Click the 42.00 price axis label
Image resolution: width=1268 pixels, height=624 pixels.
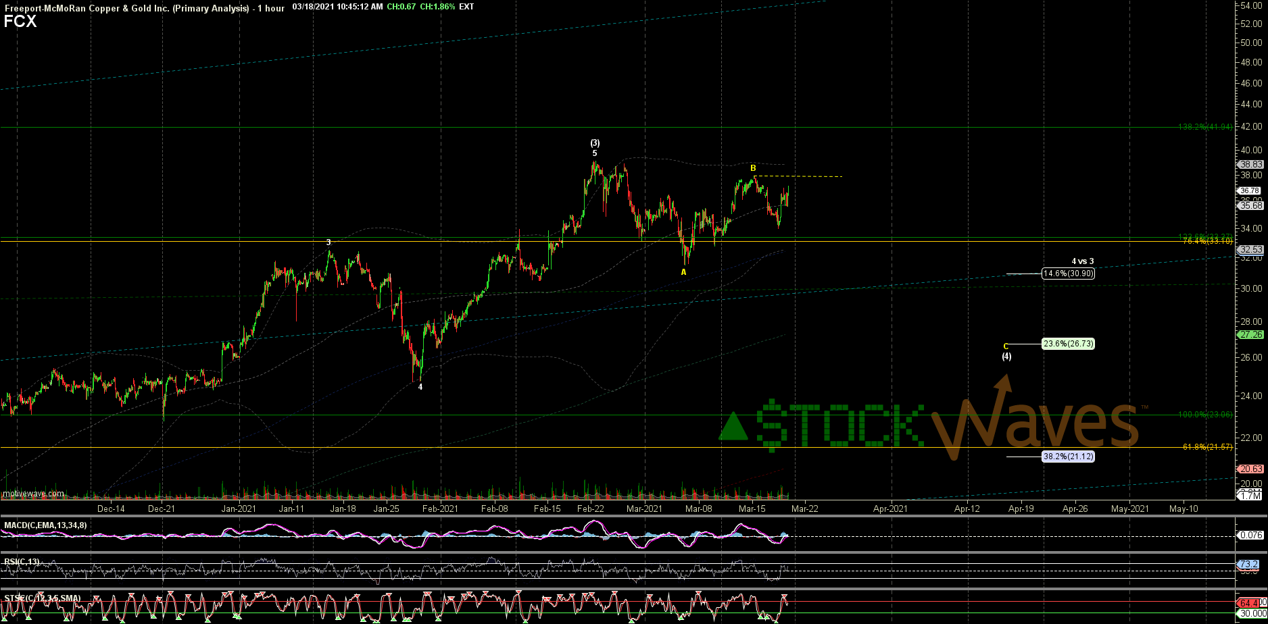point(1251,127)
